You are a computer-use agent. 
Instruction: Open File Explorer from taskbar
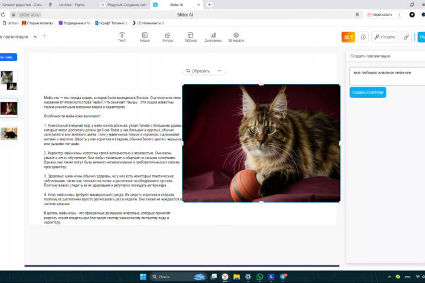click(237, 277)
